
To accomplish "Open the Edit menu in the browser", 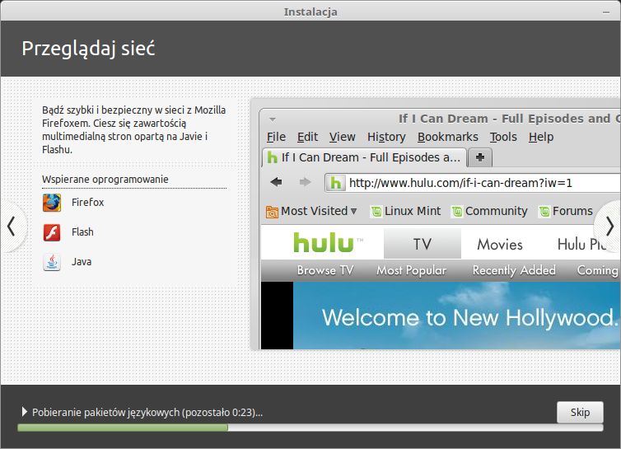I will pyautogui.click(x=307, y=137).
